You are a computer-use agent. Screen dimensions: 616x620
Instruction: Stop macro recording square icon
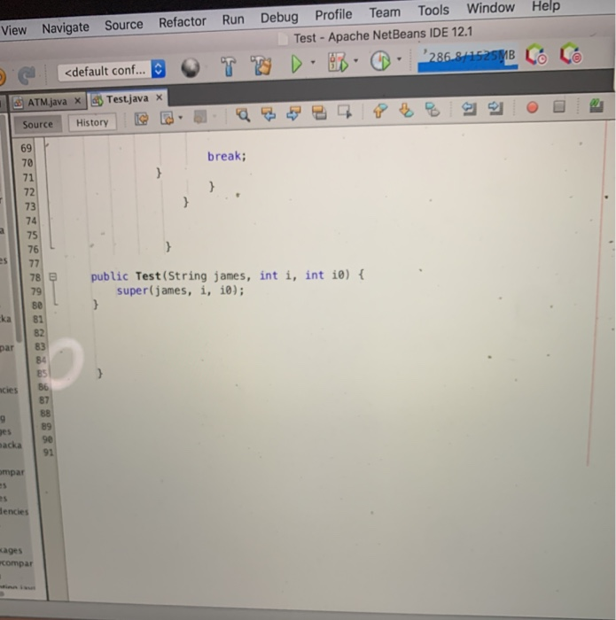pyautogui.click(x=558, y=106)
